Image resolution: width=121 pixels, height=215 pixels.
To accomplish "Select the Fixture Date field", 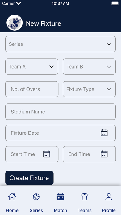I will tap(60, 133).
